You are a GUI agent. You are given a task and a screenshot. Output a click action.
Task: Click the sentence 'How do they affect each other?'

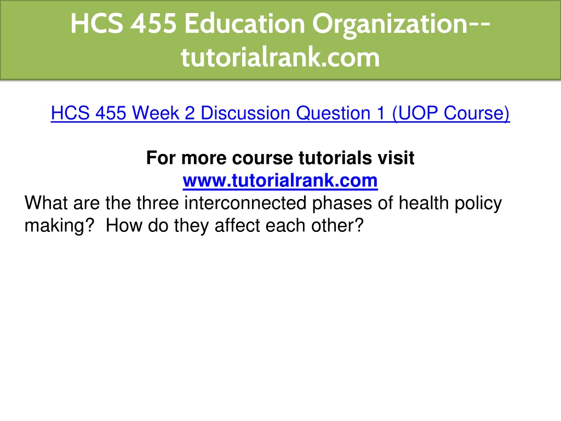(234, 225)
